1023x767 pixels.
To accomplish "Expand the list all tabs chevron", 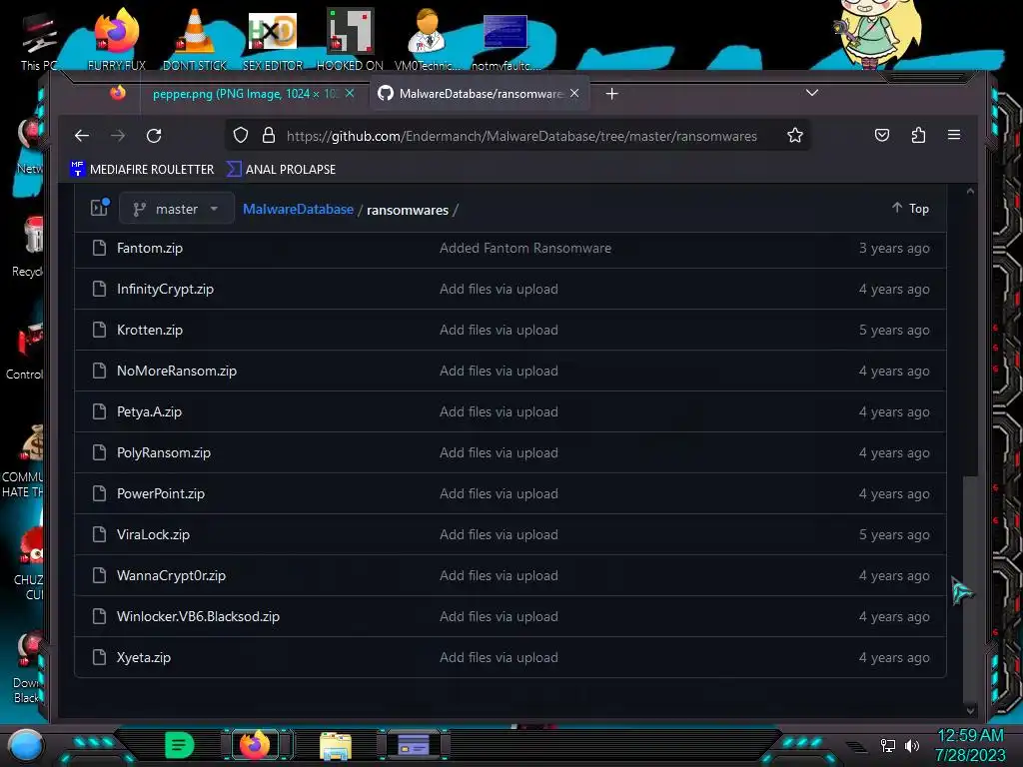I will [811, 93].
